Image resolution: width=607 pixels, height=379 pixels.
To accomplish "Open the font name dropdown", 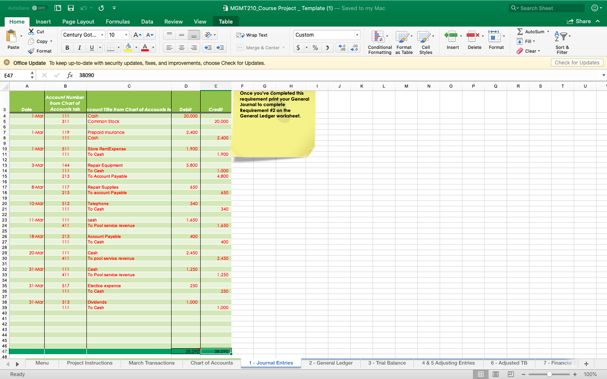I will tap(102, 35).
